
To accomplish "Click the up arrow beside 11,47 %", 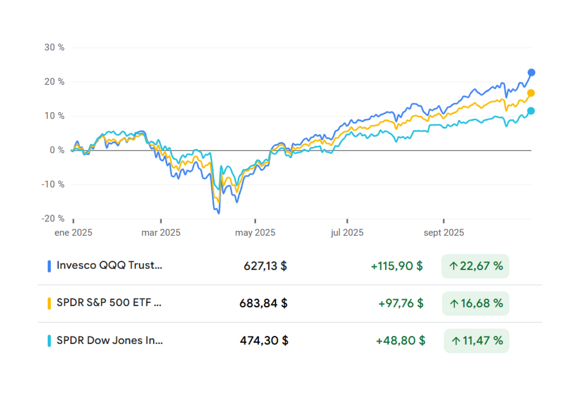I will click(x=456, y=341).
